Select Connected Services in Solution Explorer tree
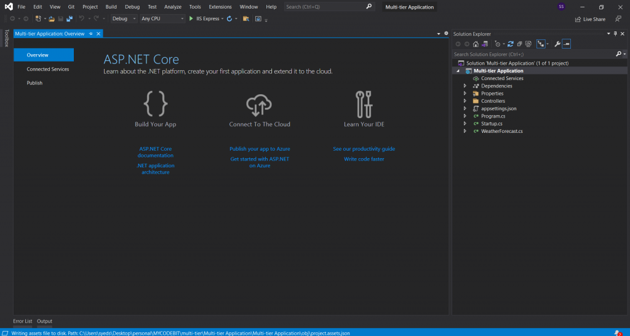This screenshot has height=336, width=630. [502, 78]
